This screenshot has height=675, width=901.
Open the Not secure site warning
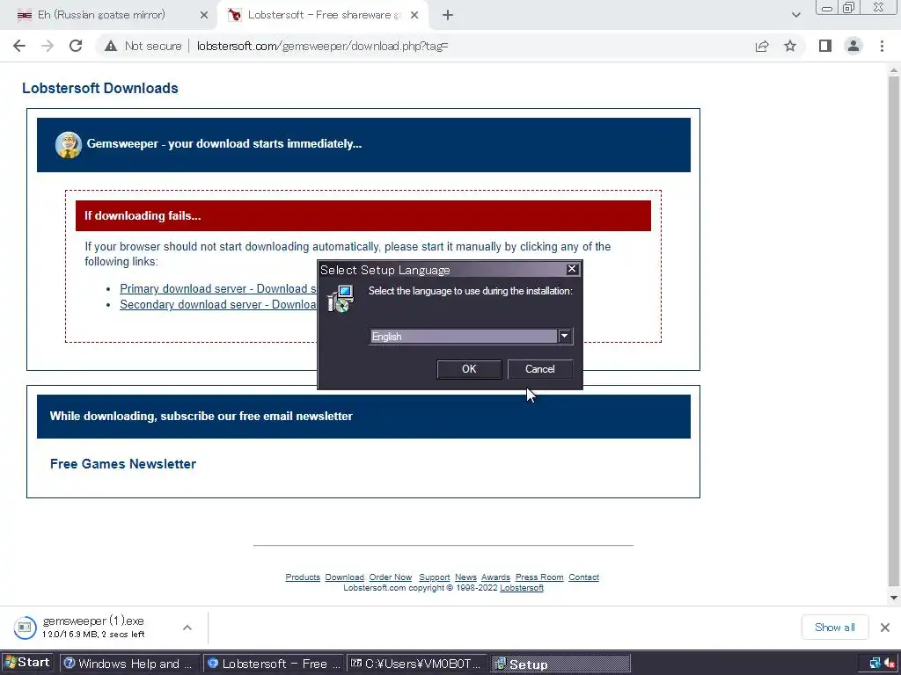coord(143,46)
